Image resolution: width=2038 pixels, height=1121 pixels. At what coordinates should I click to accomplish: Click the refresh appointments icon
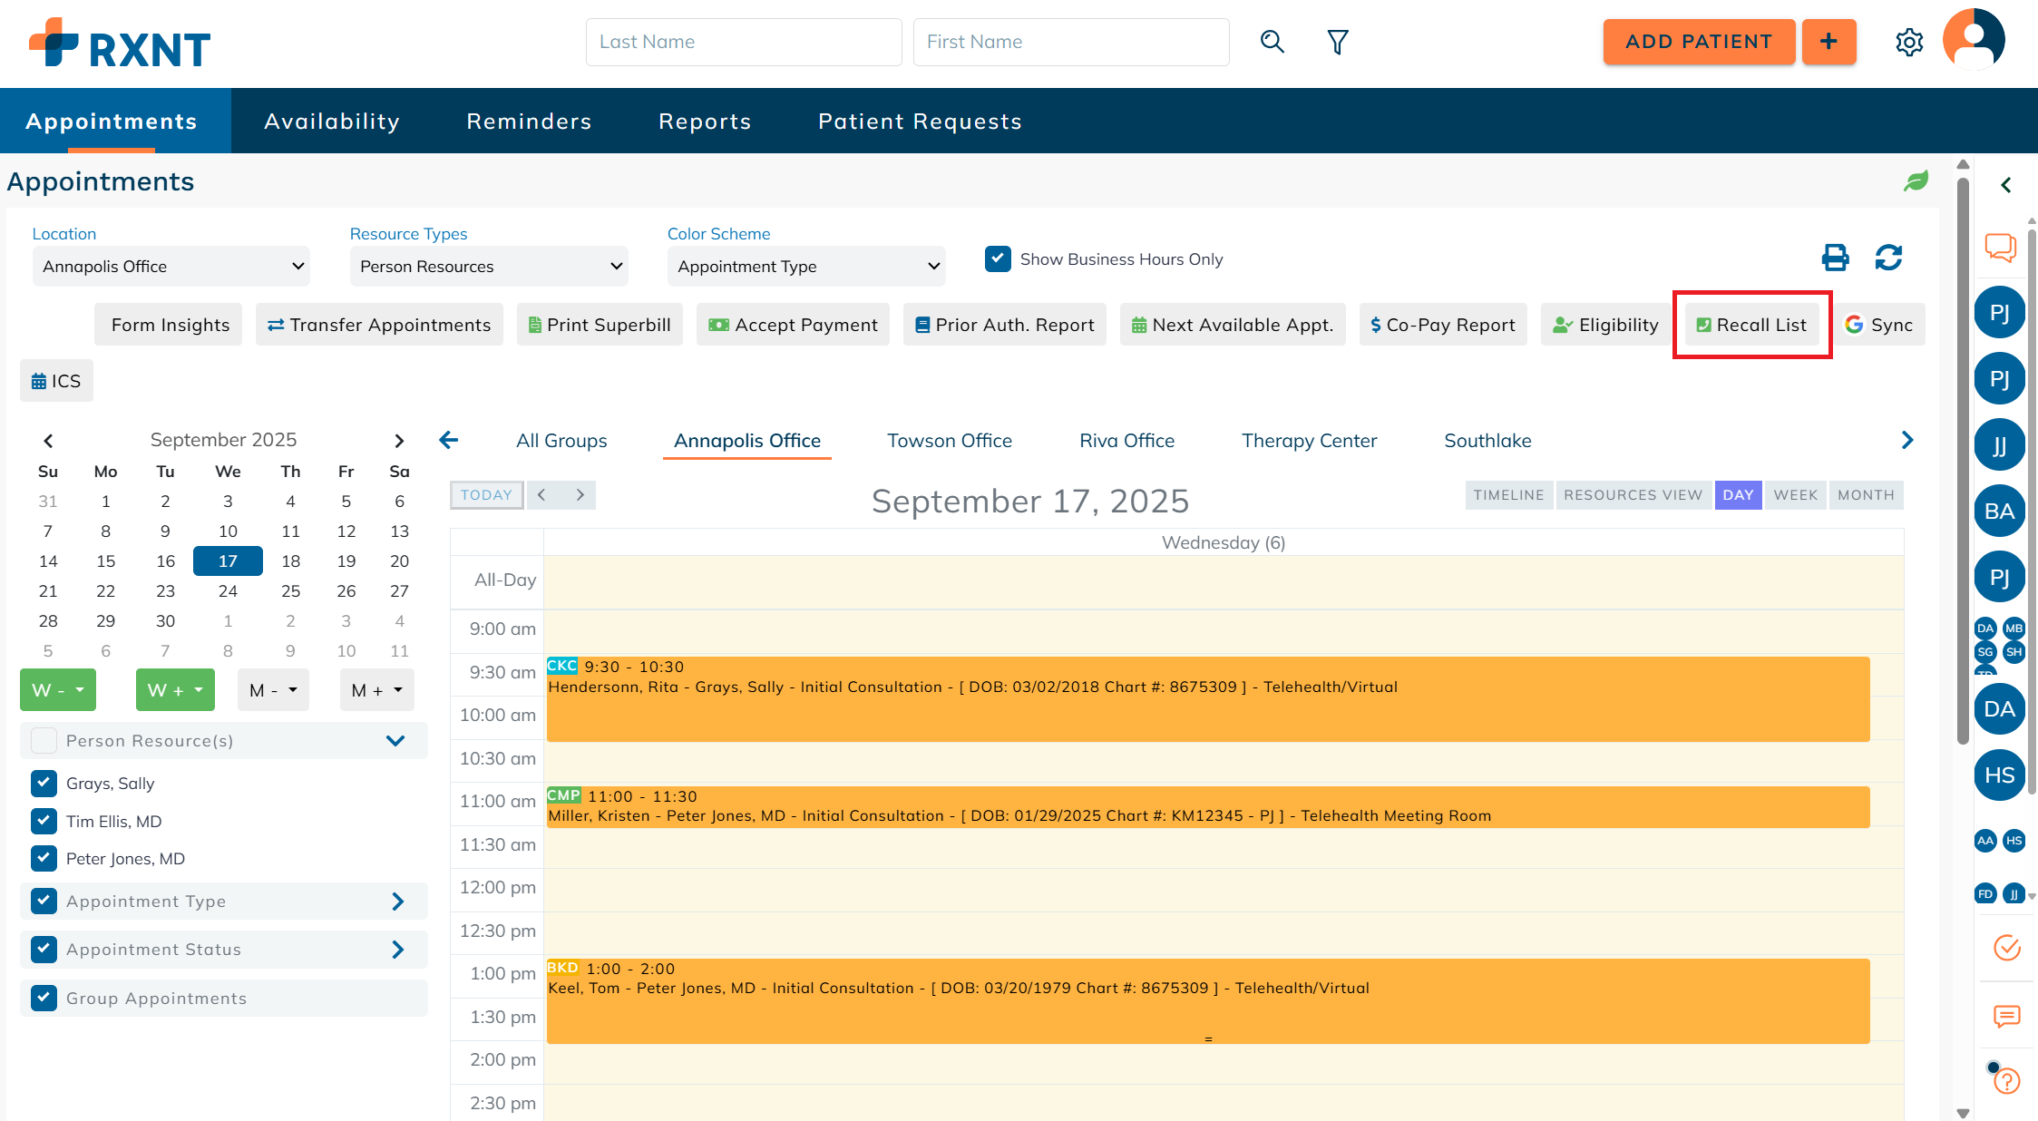1888,258
